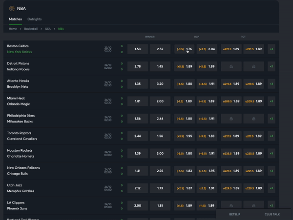Bet Milwaukee Bucks to win at 2.44
Image resolution: width=293 pixels, height=220 pixels.
[x=160, y=119]
